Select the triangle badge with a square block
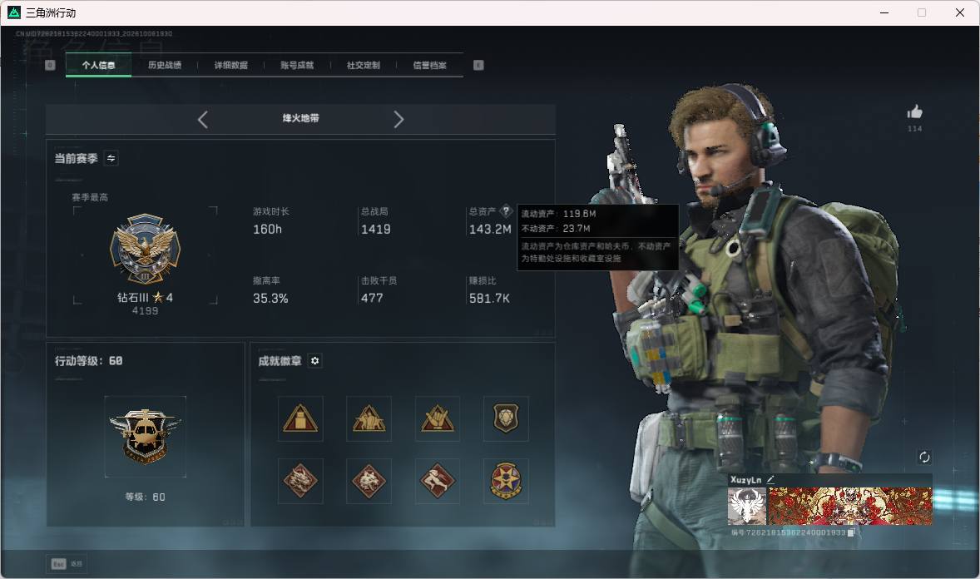Screen dimensions: 980x579 (x=300, y=418)
